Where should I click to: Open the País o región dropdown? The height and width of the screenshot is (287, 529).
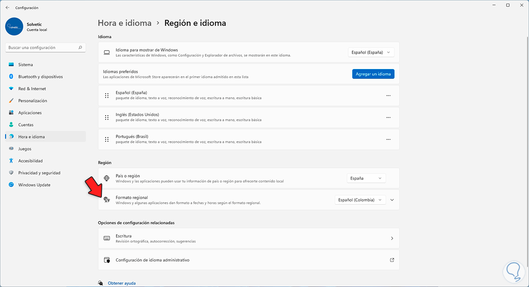[366, 178]
